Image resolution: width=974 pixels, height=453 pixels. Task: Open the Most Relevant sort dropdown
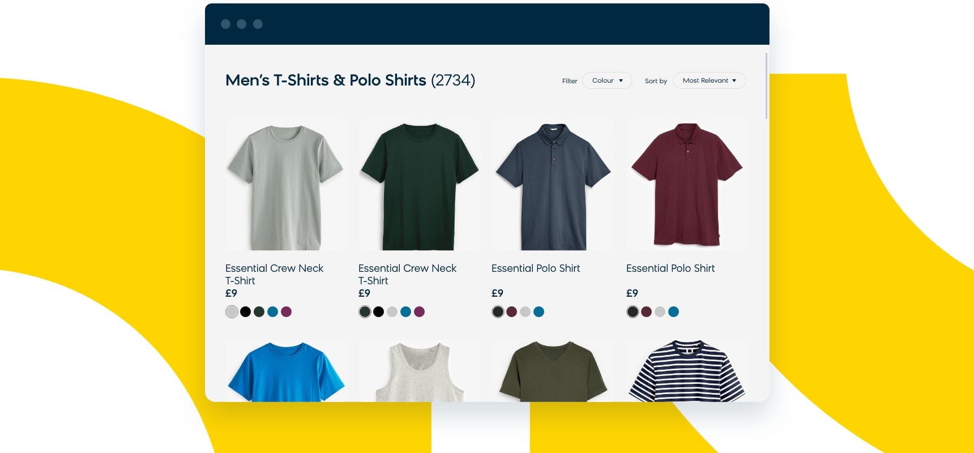(710, 80)
